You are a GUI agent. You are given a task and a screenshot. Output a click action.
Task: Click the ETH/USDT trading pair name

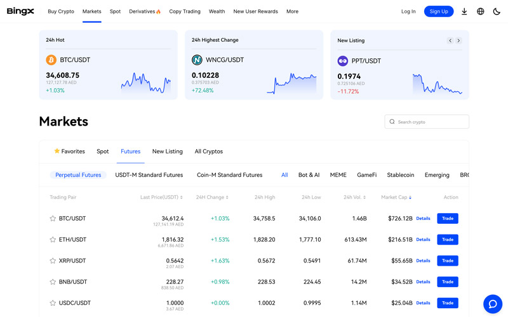72,240
